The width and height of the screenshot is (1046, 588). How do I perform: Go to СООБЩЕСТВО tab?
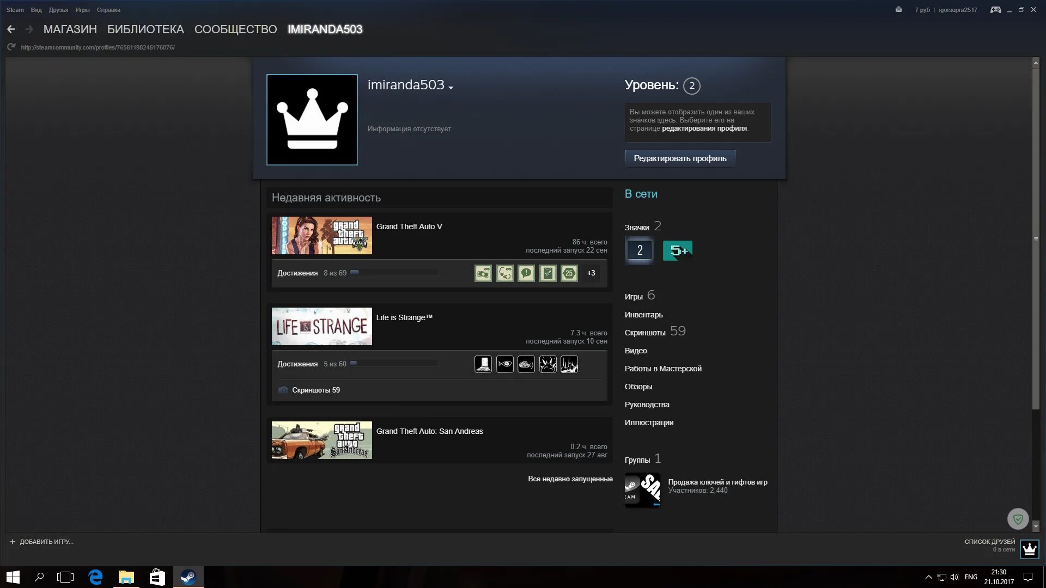(x=235, y=29)
